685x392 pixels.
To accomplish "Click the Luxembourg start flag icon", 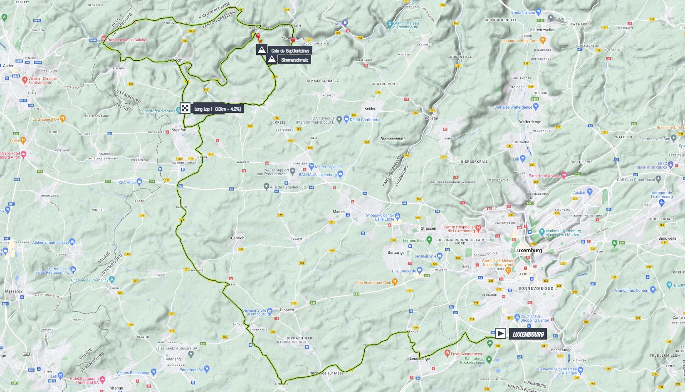I will pos(500,333).
